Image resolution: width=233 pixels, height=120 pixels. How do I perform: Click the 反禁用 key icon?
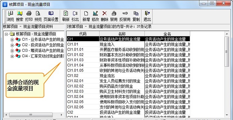[x=125, y=16]
